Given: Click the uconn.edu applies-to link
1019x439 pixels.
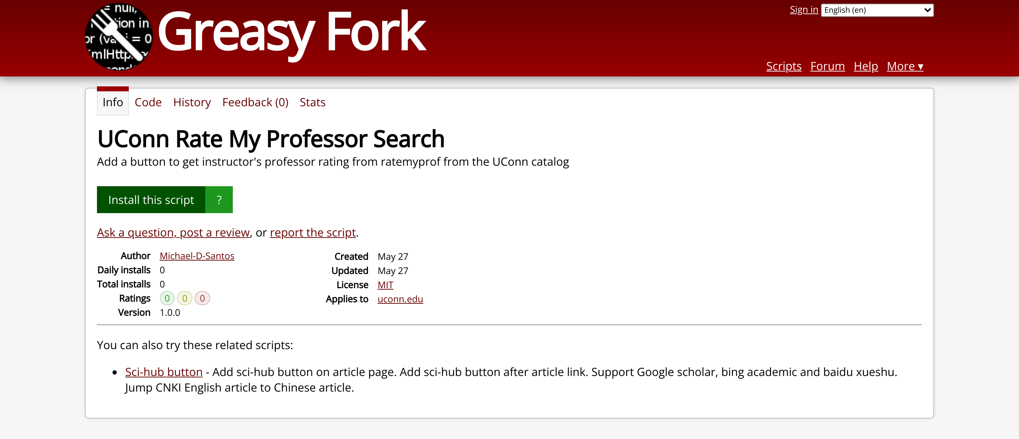Looking at the screenshot, I should (x=400, y=299).
